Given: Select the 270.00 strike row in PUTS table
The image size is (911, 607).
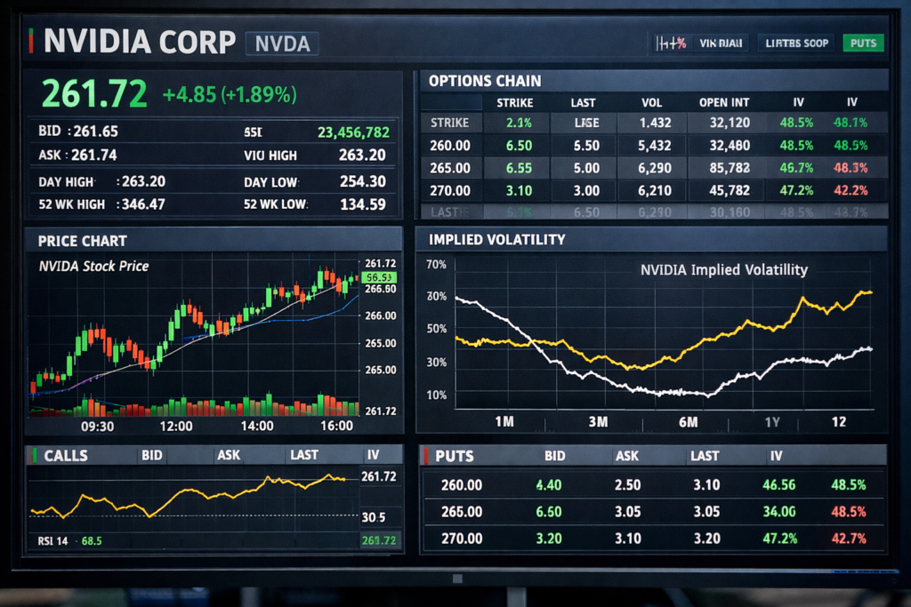Looking at the screenshot, I should click(462, 539).
